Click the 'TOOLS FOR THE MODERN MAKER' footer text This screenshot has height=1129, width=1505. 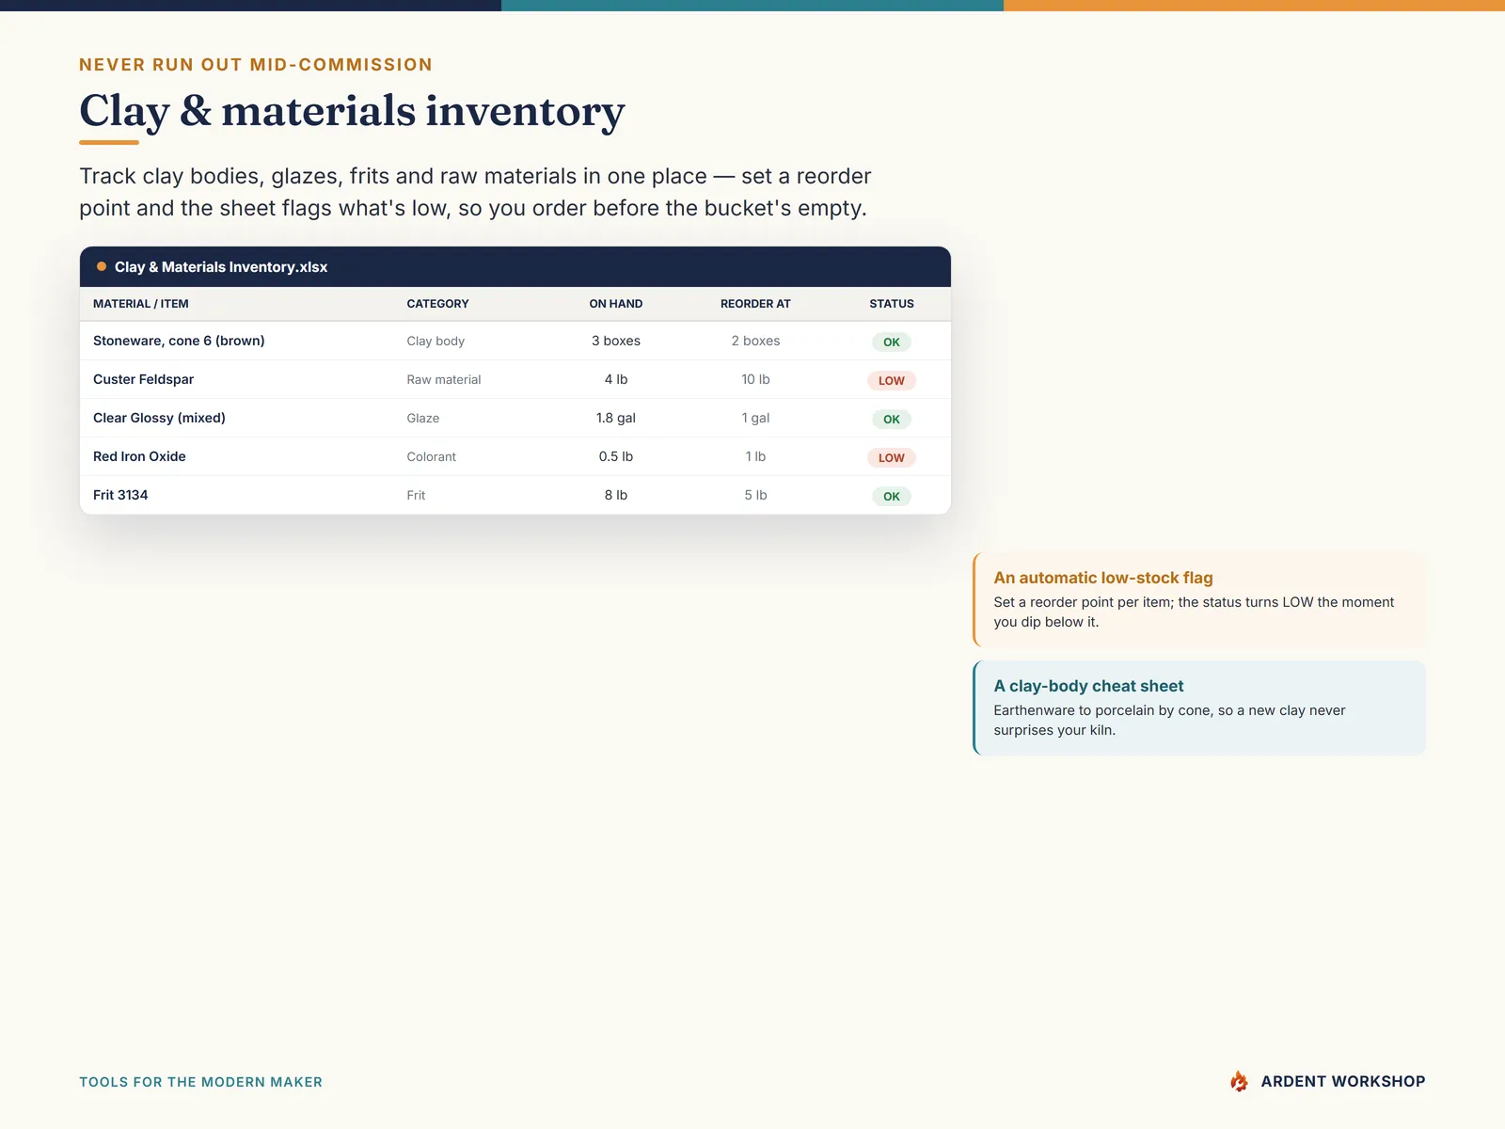click(200, 1082)
